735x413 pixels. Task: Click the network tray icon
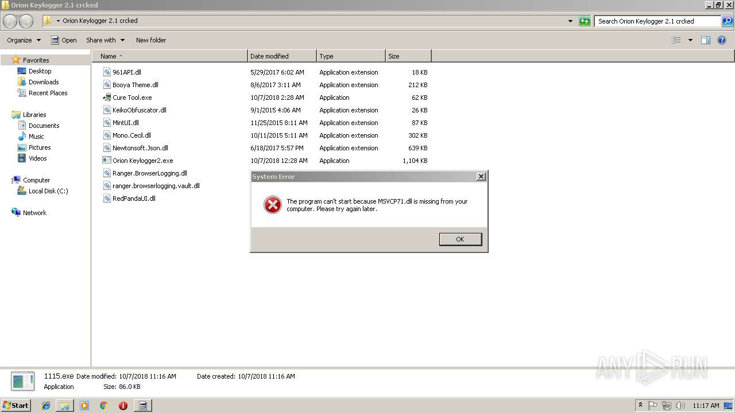(667, 406)
